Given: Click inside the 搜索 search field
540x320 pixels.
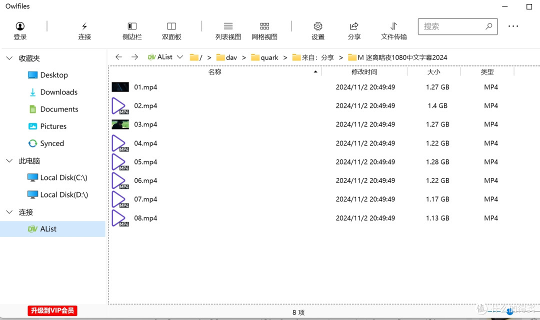Looking at the screenshot, I should pos(452,26).
